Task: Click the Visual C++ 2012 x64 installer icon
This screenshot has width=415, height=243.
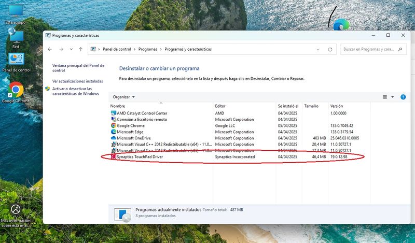Action: point(114,145)
